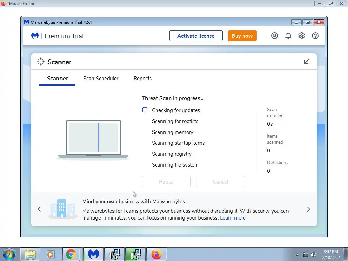Screen dimensions: 348x261
Task: Collapse the Scanner panel arrow icon
Action: (306, 62)
